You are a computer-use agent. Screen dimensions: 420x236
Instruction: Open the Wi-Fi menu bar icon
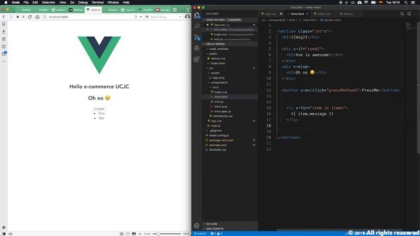coord(366,3)
